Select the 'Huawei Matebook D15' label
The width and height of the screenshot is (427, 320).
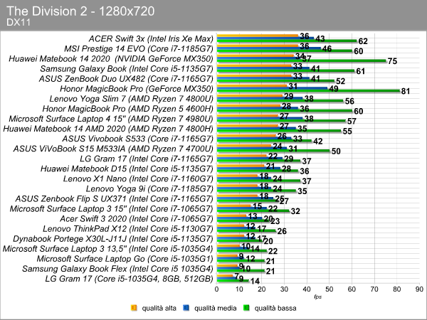127,169
